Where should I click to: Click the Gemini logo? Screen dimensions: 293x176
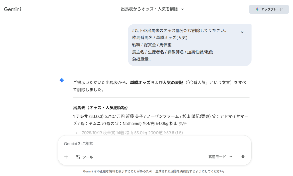click(12, 9)
